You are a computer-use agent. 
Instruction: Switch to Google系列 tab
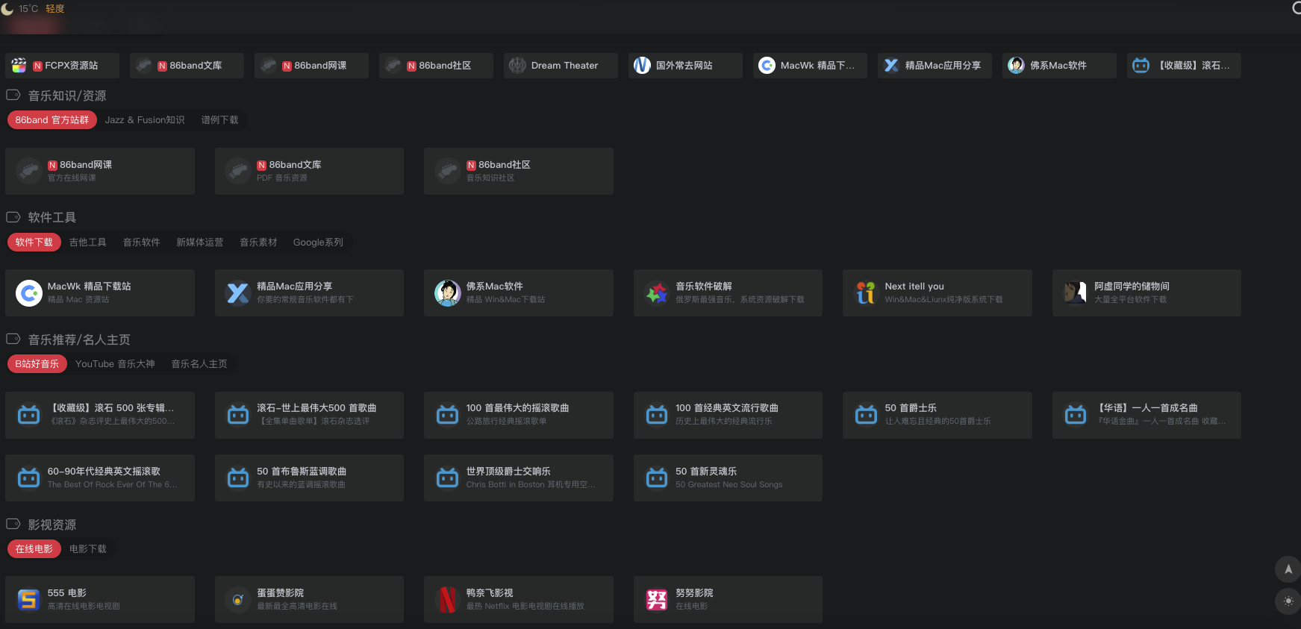[x=318, y=242]
